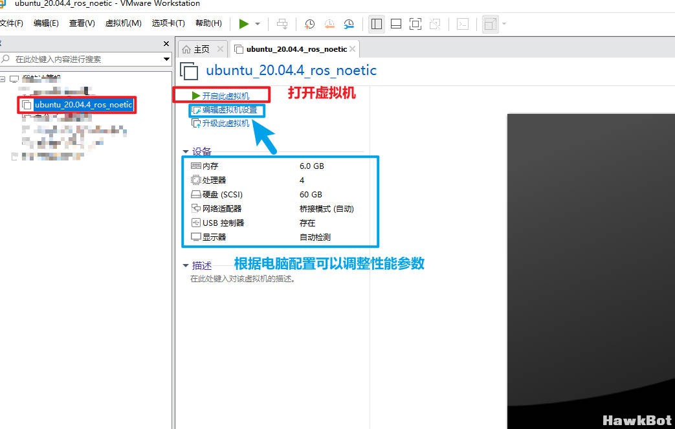Open the 文件(F) menu
Image resolution: width=675 pixels, height=429 pixels.
click(12, 23)
